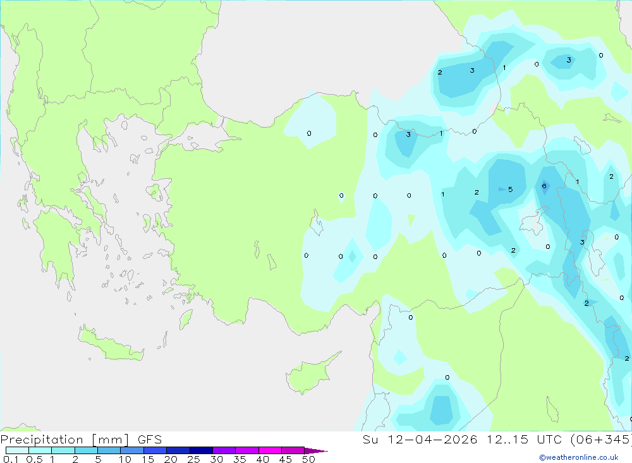The height and width of the screenshot is (463, 632).
Task: Click the legend label "10"
Action: (125, 459)
